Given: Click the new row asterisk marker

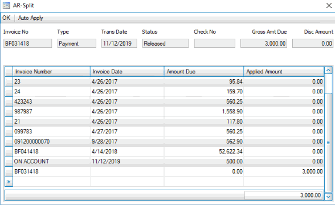Looking at the screenshot, I should pos(9,182).
